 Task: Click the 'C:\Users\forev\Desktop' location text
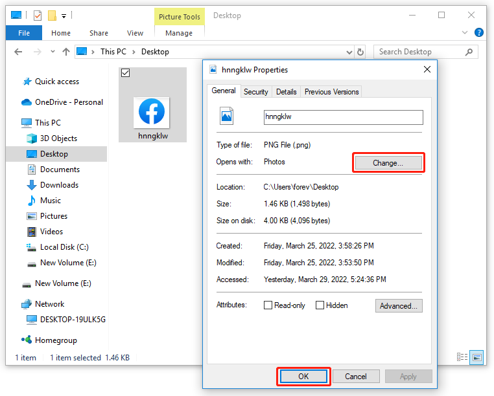point(301,187)
